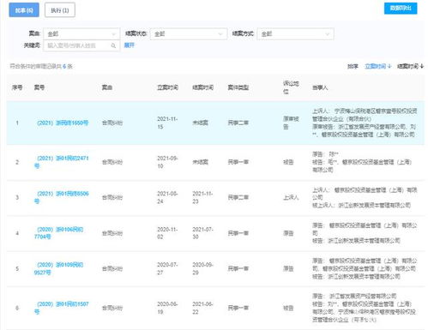Open case link ending 2471号
Screen dimensions: 428x330
pyautogui.click(x=62, y=162)
